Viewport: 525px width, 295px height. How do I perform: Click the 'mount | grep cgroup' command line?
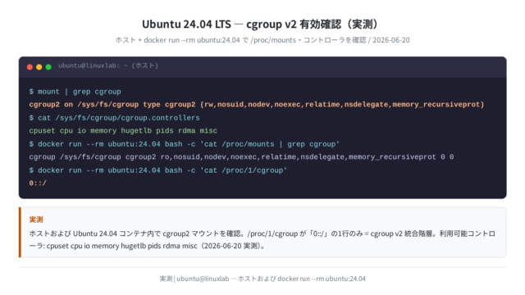click(75, 92)
